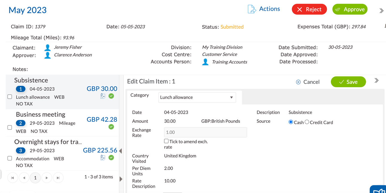Image resolution: width=386 pixels, height=193 pixels.
Task: Expand the Edit Claim Item double chevron
Action: (x=376, y=80)
